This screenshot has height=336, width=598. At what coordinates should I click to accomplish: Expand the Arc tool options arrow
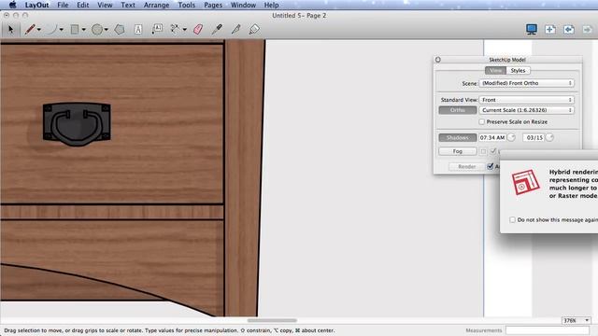coord(61,30)
